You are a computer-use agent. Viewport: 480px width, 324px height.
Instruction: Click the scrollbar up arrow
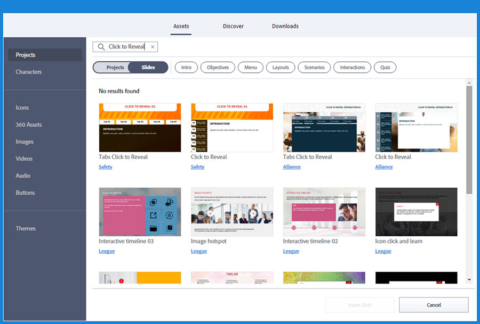[469, 82]
